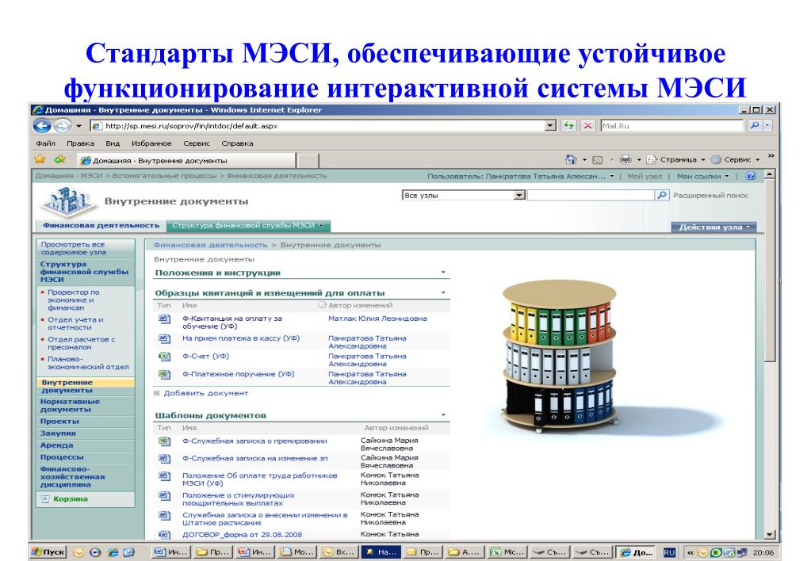
Task: Click Excel icon beside записка о премировании
Action: [164, 441]
